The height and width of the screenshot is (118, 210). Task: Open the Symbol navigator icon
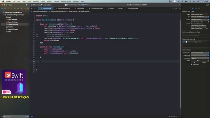[8, 9]
